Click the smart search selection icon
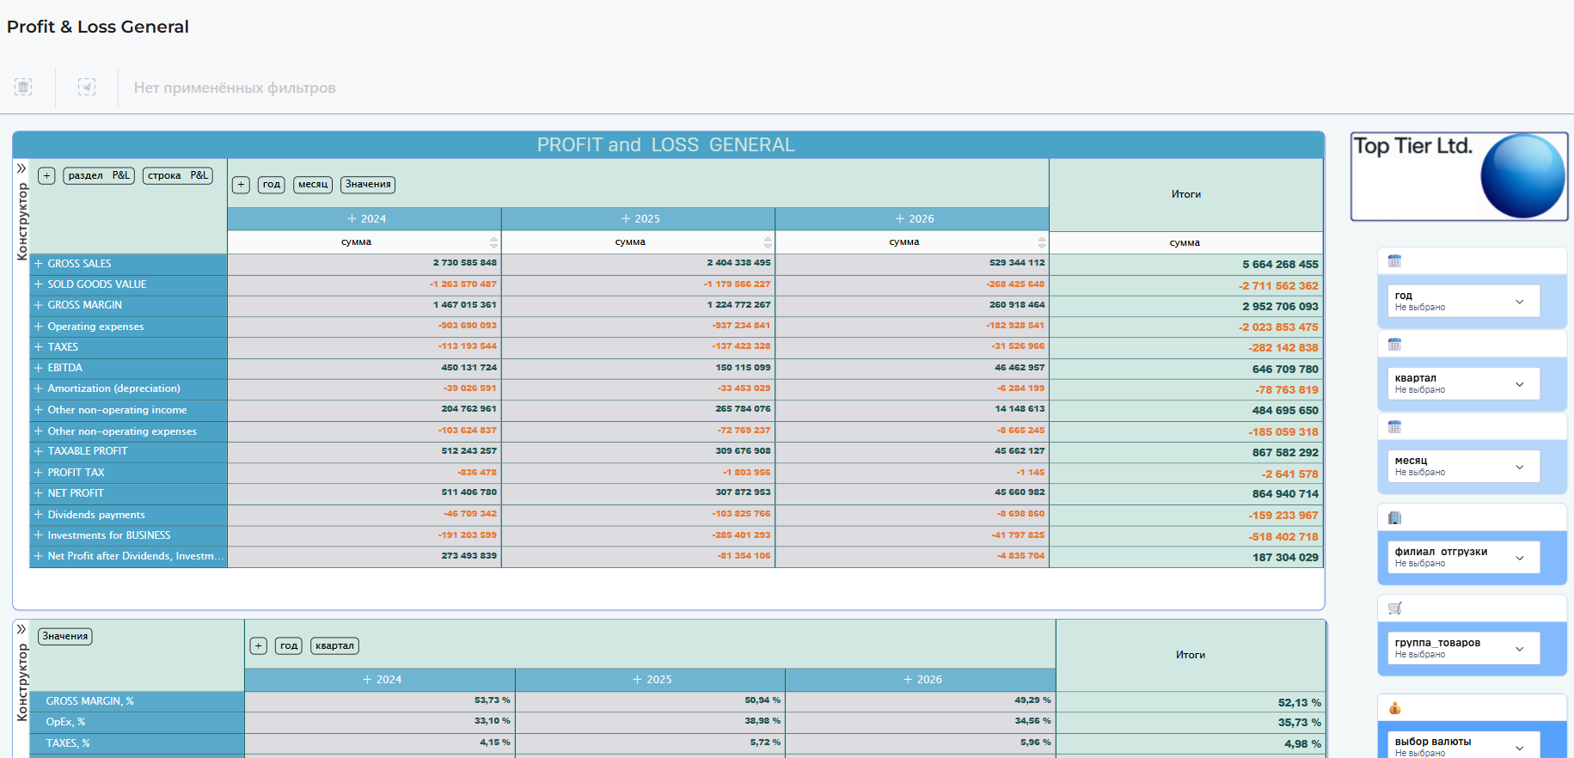This screenshot has width=1574, height=758. coord(87,87)
